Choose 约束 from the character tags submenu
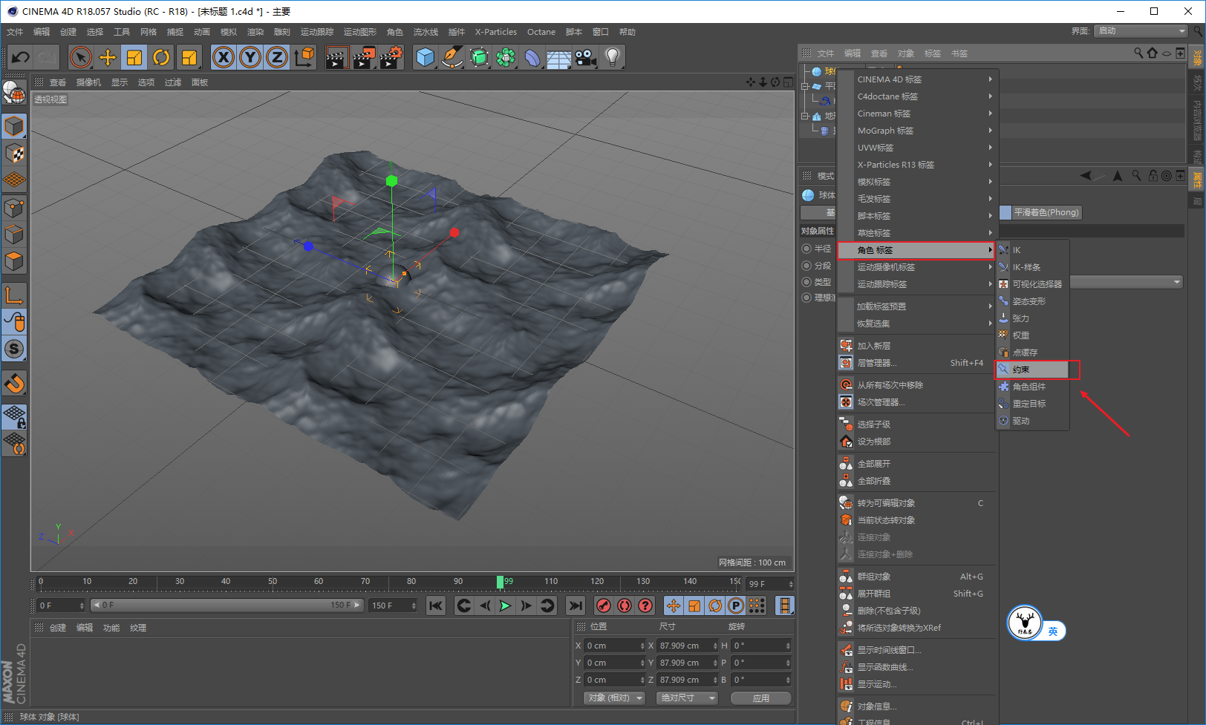1206x725 pixels. click(1032, 370)
